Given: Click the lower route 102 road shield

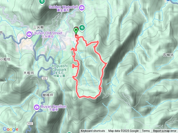Looking at the screenshot, I should coord(30,124).
